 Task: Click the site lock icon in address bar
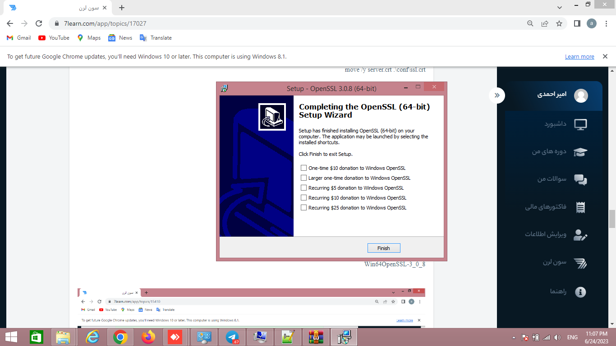click(x=57, y=23)
